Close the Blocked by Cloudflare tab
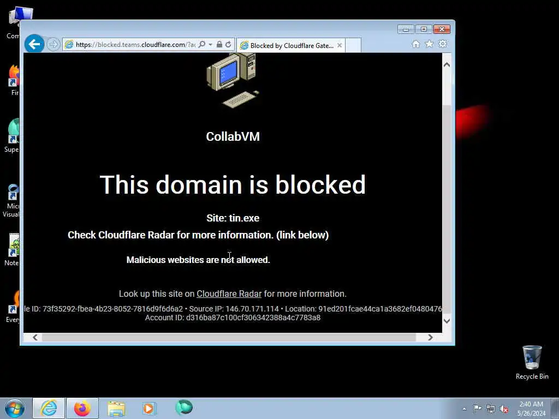Screen dimensions: 559x419 [x=340, y=45]
